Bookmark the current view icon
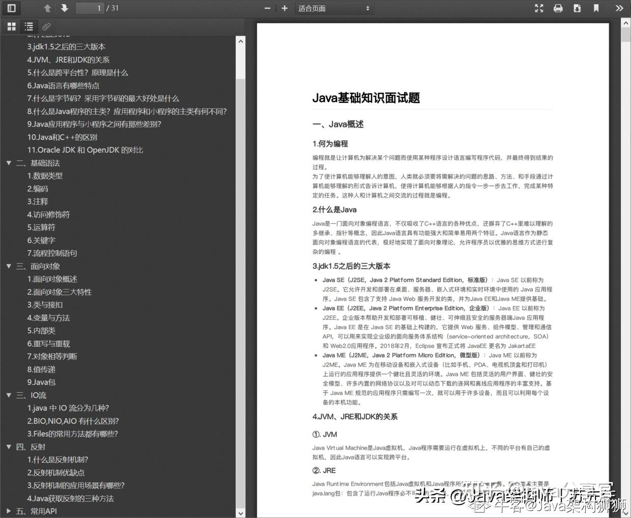Screen dimensions: 631x518 596,8
